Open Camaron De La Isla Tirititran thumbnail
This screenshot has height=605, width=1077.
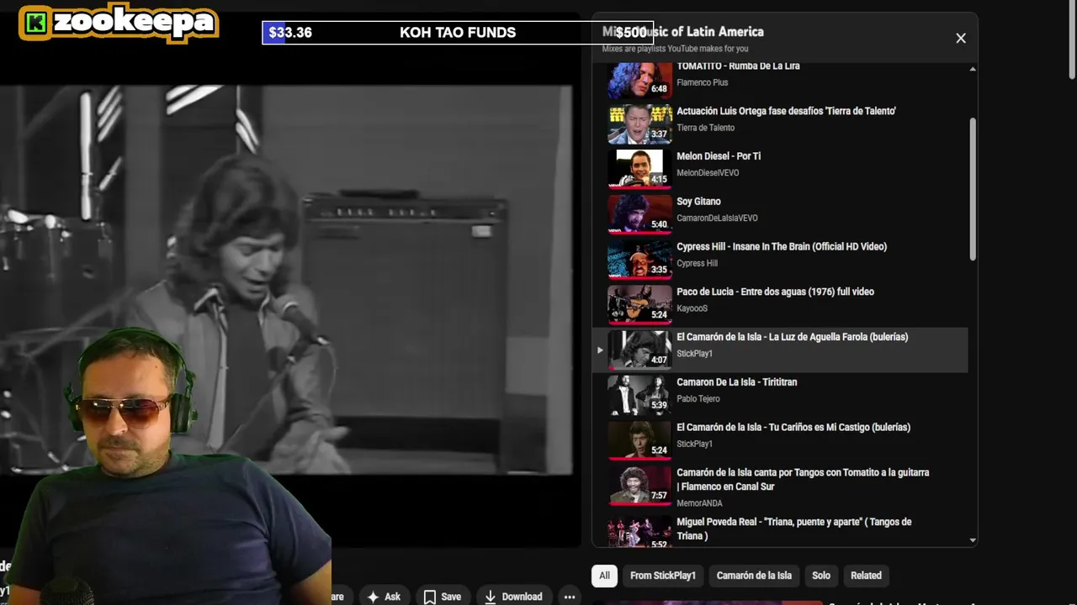[639, 395]
